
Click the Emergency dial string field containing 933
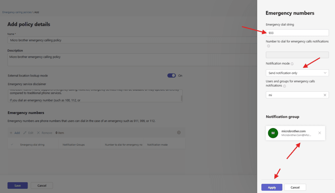click(x=297, y=33)
